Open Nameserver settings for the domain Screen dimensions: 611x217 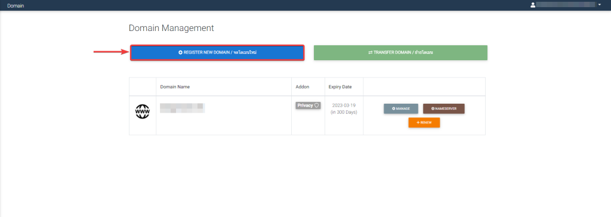click(x=444, y=108)
